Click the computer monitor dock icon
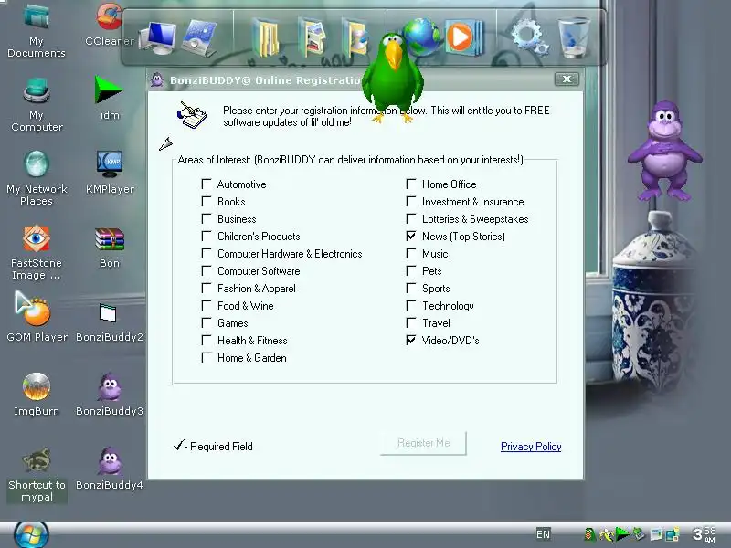The image size is (731, 548). [157, 37]
